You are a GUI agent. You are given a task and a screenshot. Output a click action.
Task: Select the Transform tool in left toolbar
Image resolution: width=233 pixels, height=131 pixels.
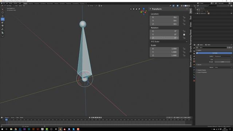pos(3,26)
